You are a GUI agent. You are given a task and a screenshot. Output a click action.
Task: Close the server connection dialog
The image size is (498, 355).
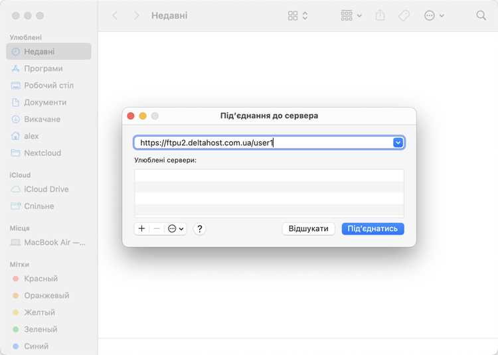(x=131, y=116)
